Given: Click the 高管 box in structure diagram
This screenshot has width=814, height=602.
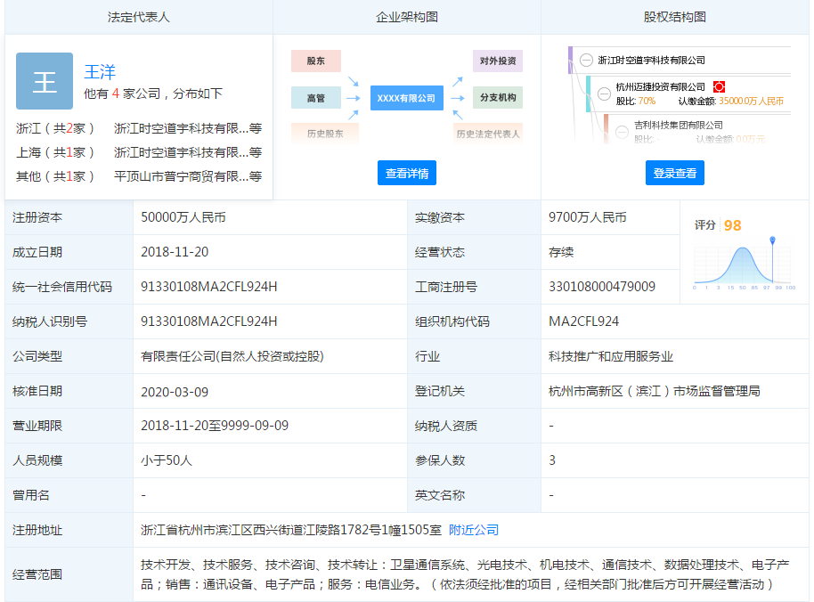Looking at the screenshot, I should point(315,98).
